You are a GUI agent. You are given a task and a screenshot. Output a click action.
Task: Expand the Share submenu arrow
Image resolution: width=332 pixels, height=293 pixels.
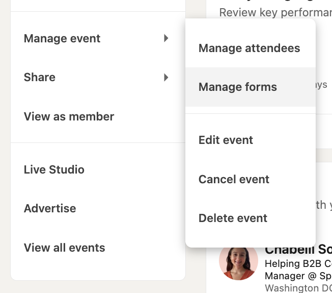click(x=166, y=77)
